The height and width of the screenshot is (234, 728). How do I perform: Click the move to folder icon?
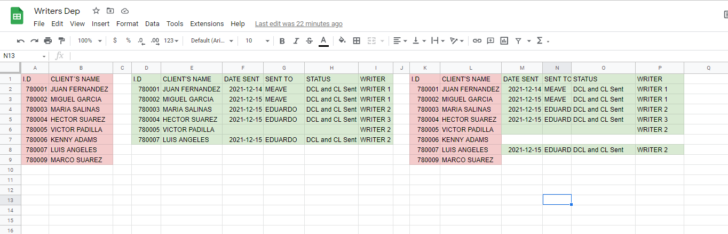tap(110, 11)
